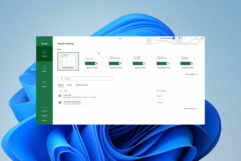Image resolution: width=241 pixels, height=161 pixels.
Task: Open the PivotTable tutorial template
Action: pos(187,60)
